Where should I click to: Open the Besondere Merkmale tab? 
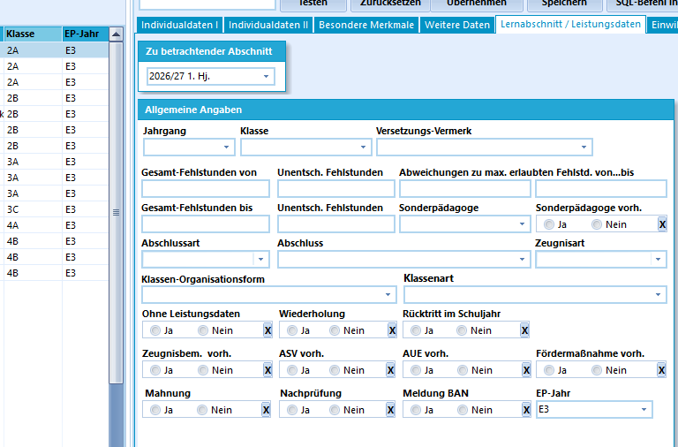tap(366, 25)
